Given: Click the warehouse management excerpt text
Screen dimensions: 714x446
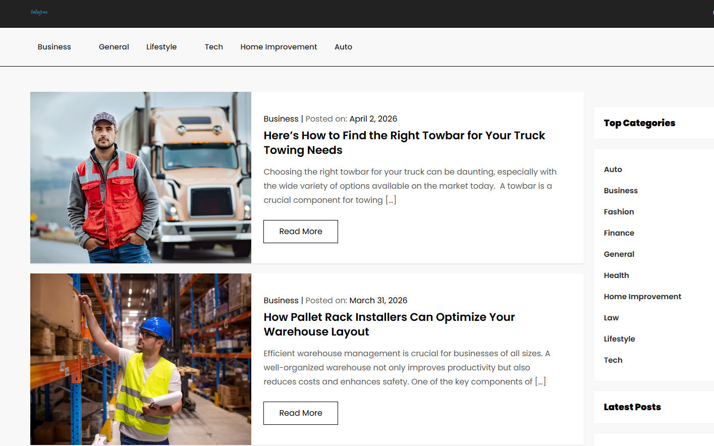Looking at the screenshot, I should click(x=407, y=367).
